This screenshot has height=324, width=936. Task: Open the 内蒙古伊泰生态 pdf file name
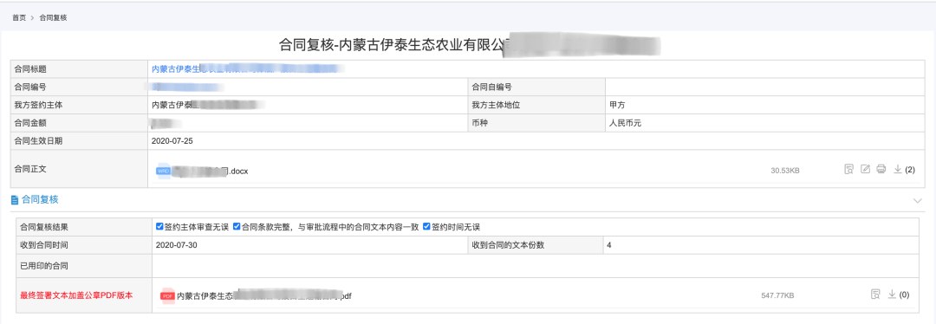click(264, 295)
